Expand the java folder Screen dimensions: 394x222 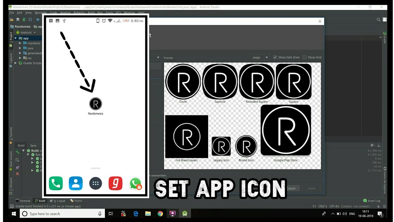coord(20,48)
